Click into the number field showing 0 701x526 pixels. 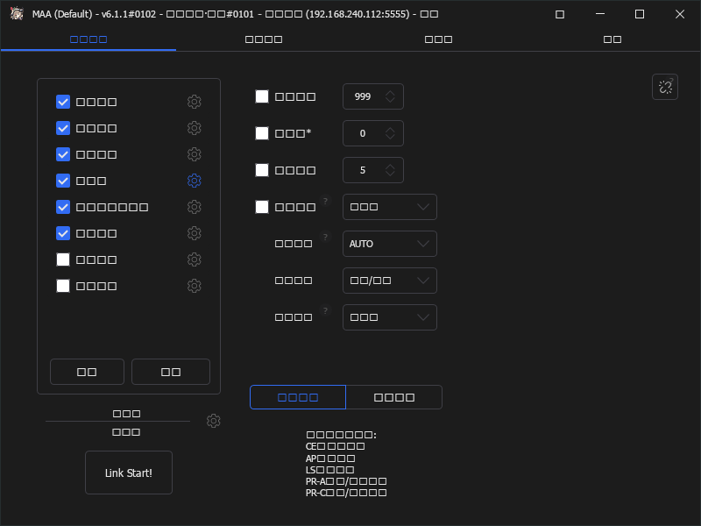pos(373,133)
